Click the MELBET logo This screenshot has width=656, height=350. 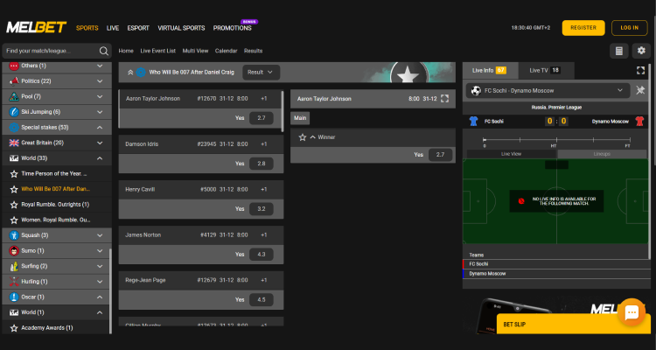(x=37, y=28)
